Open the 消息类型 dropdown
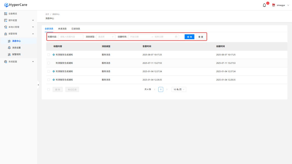Screen dimensions: 292x164 (106, 37)
